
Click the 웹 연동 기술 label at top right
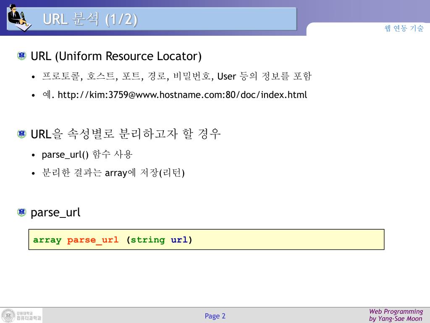[x=404, y=28]
